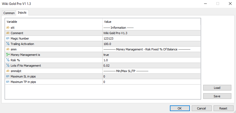Click the green boolean icon beside Money Management is
This screenshot has height=113, width=236.
[x=8, y=55]
